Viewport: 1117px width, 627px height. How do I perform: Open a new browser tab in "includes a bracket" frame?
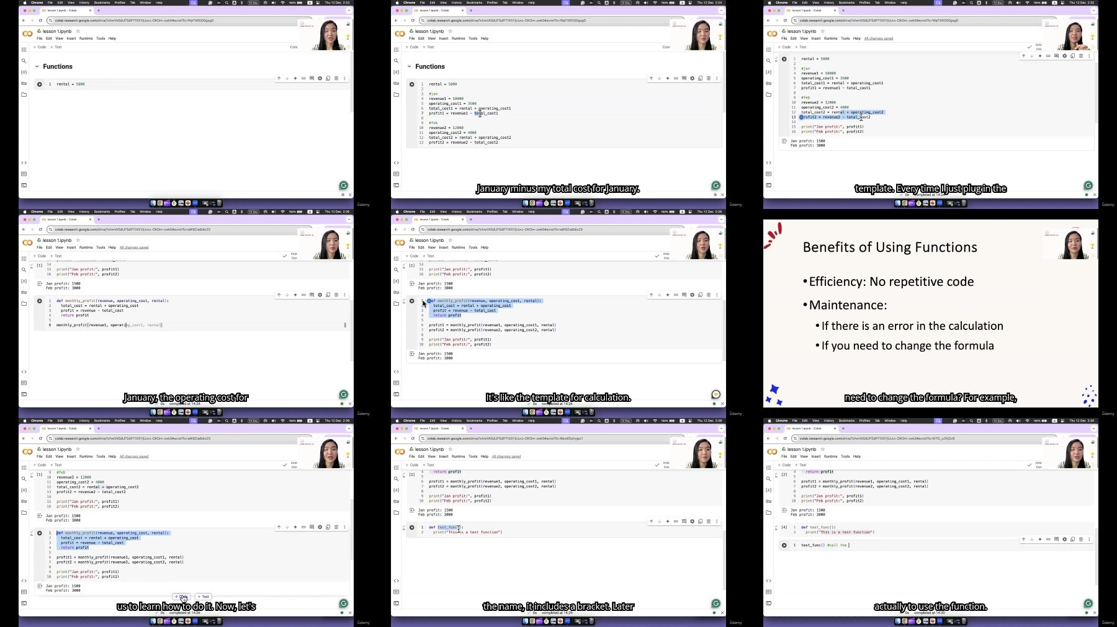(x=471, y=429)
